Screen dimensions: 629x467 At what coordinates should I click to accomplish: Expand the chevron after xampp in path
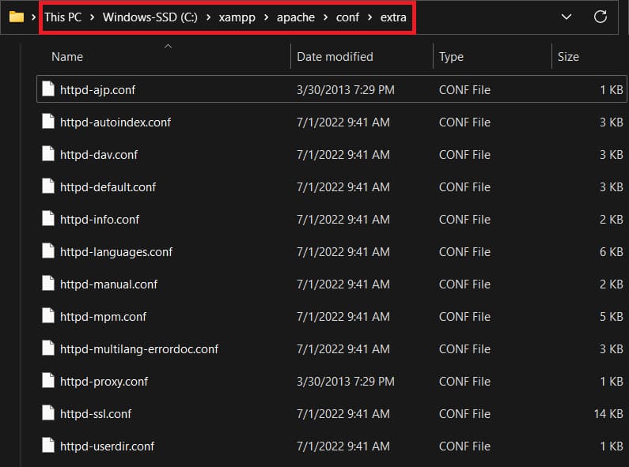pos(267,17)
